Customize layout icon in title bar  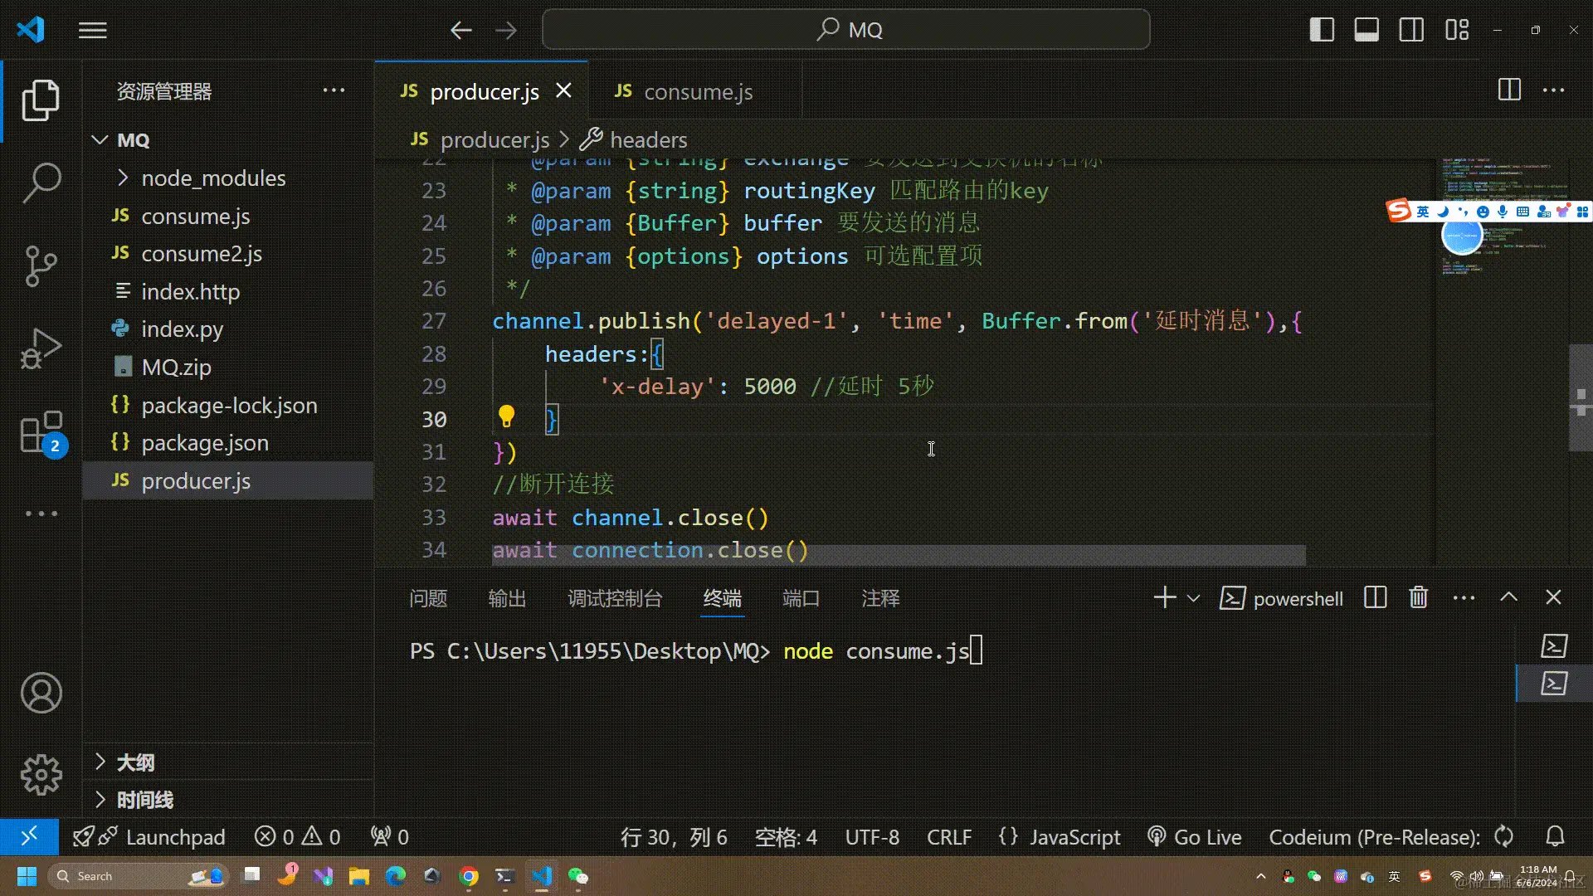pos(1457,30)
